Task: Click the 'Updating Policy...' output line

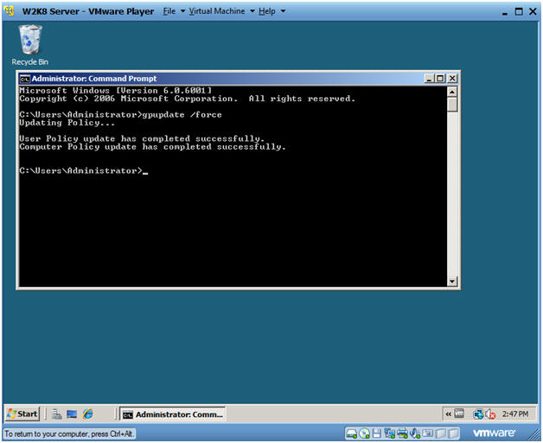Action: click(67, 123)
